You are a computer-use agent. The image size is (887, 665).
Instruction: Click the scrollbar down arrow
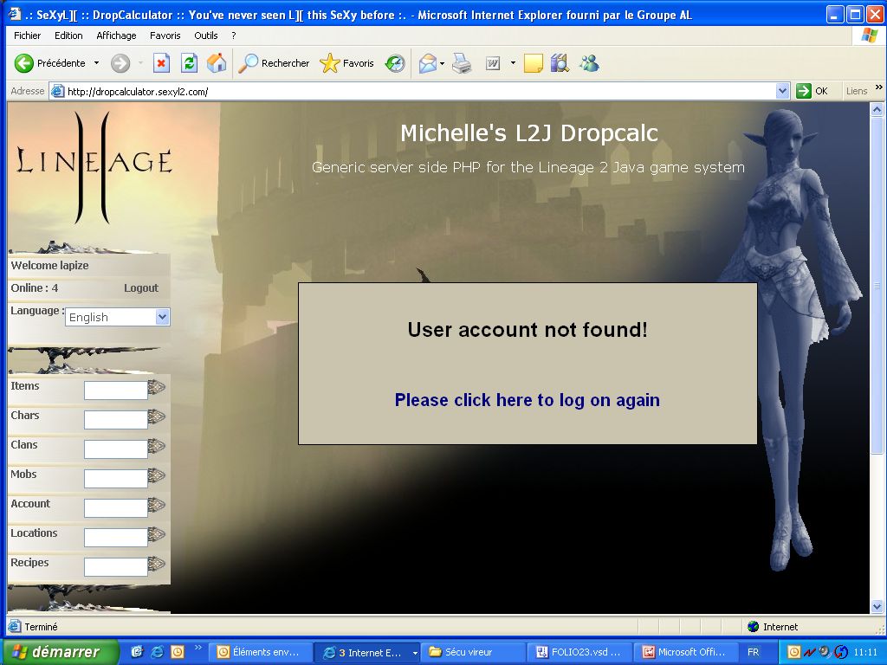(877, 607)
